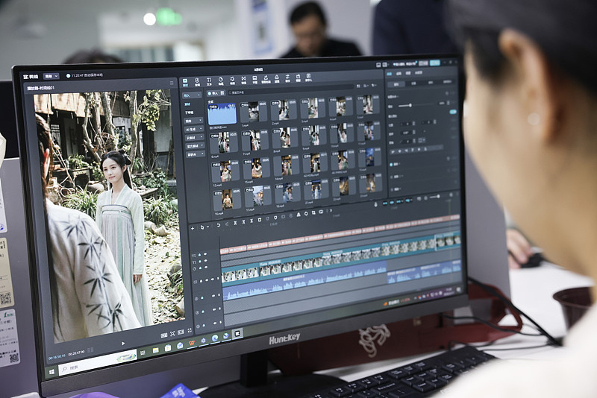Switch to the first properties panel tab
This screenshot has height=398, width=597.
coord(389,73)
